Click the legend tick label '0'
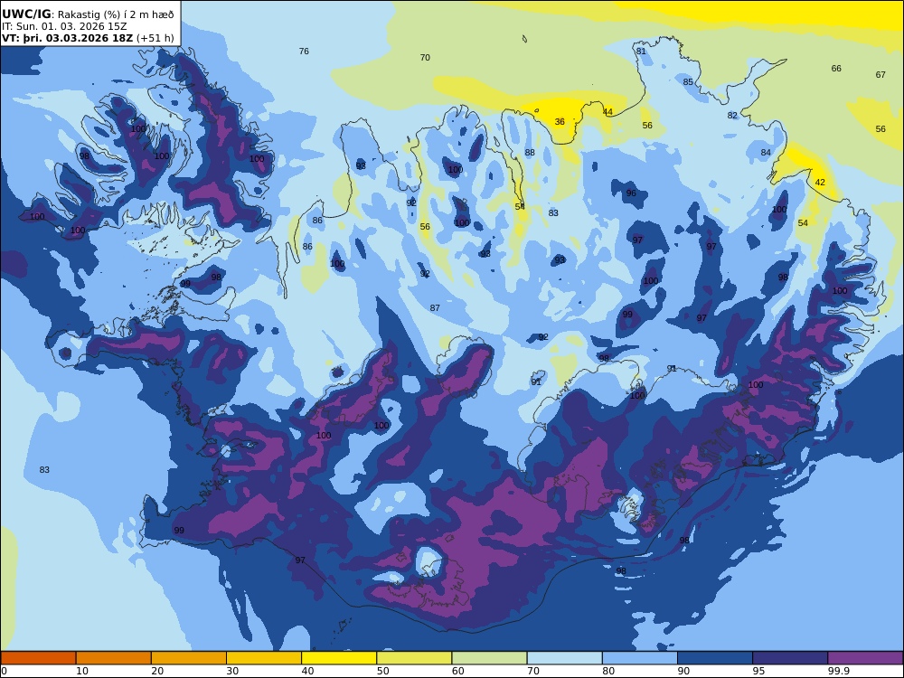This screenshot has height=678, width=904. pyautogui.click(x=4, y=671)
